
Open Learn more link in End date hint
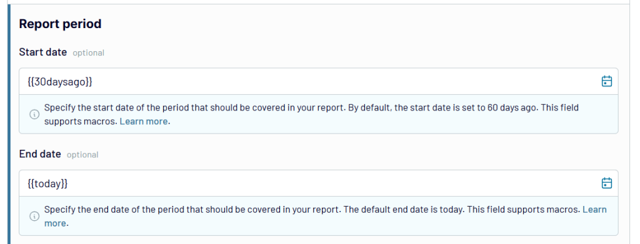tap(594, 210)
